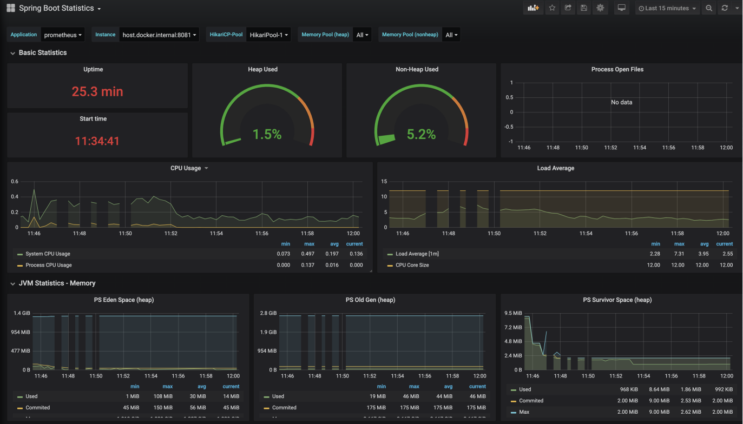This screenshot has height=424, width=743.
Task: Click the zoom out magnifier icon
Action: tap(709, 8)
